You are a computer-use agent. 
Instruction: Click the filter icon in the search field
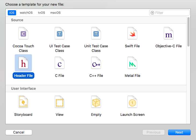click(152, 13)
